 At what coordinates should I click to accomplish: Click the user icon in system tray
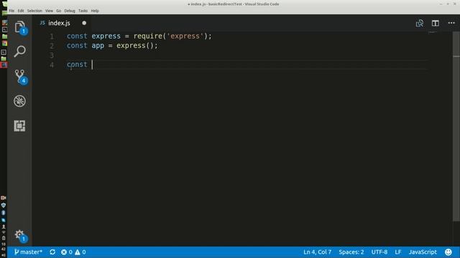tap(4, 226)
